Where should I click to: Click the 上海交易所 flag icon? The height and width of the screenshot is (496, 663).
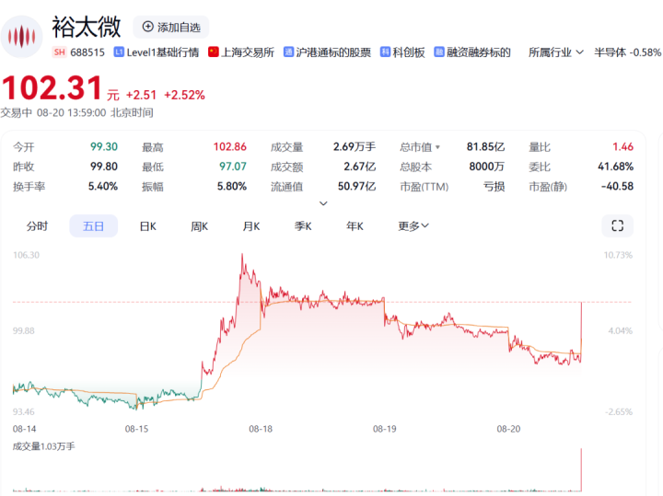[213, 52]
